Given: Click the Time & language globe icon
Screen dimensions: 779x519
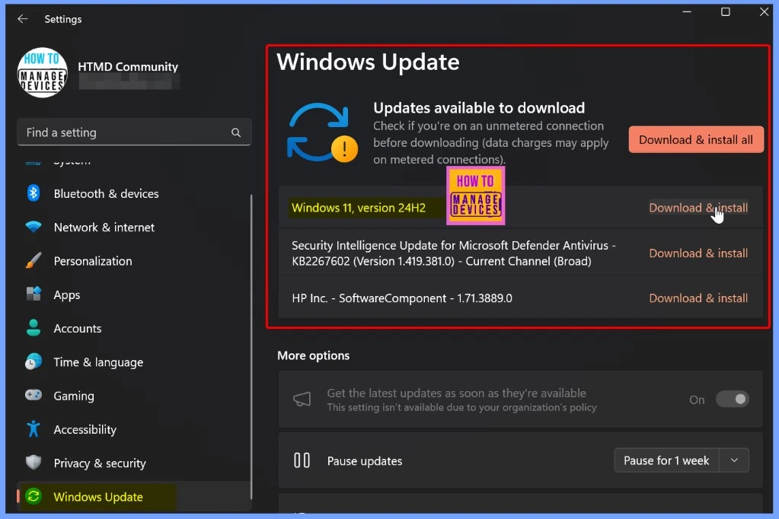Looking at the screenshot, I should pos(34,361).
